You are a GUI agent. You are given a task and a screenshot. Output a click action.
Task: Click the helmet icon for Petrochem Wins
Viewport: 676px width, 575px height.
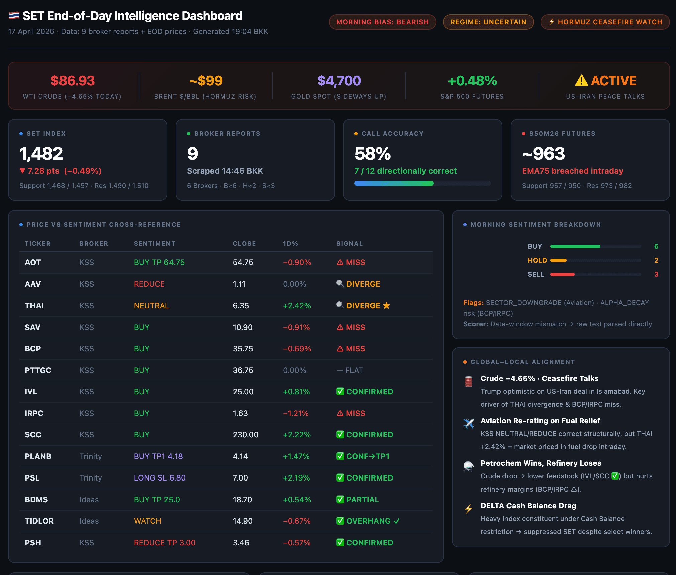click(469, 466)
